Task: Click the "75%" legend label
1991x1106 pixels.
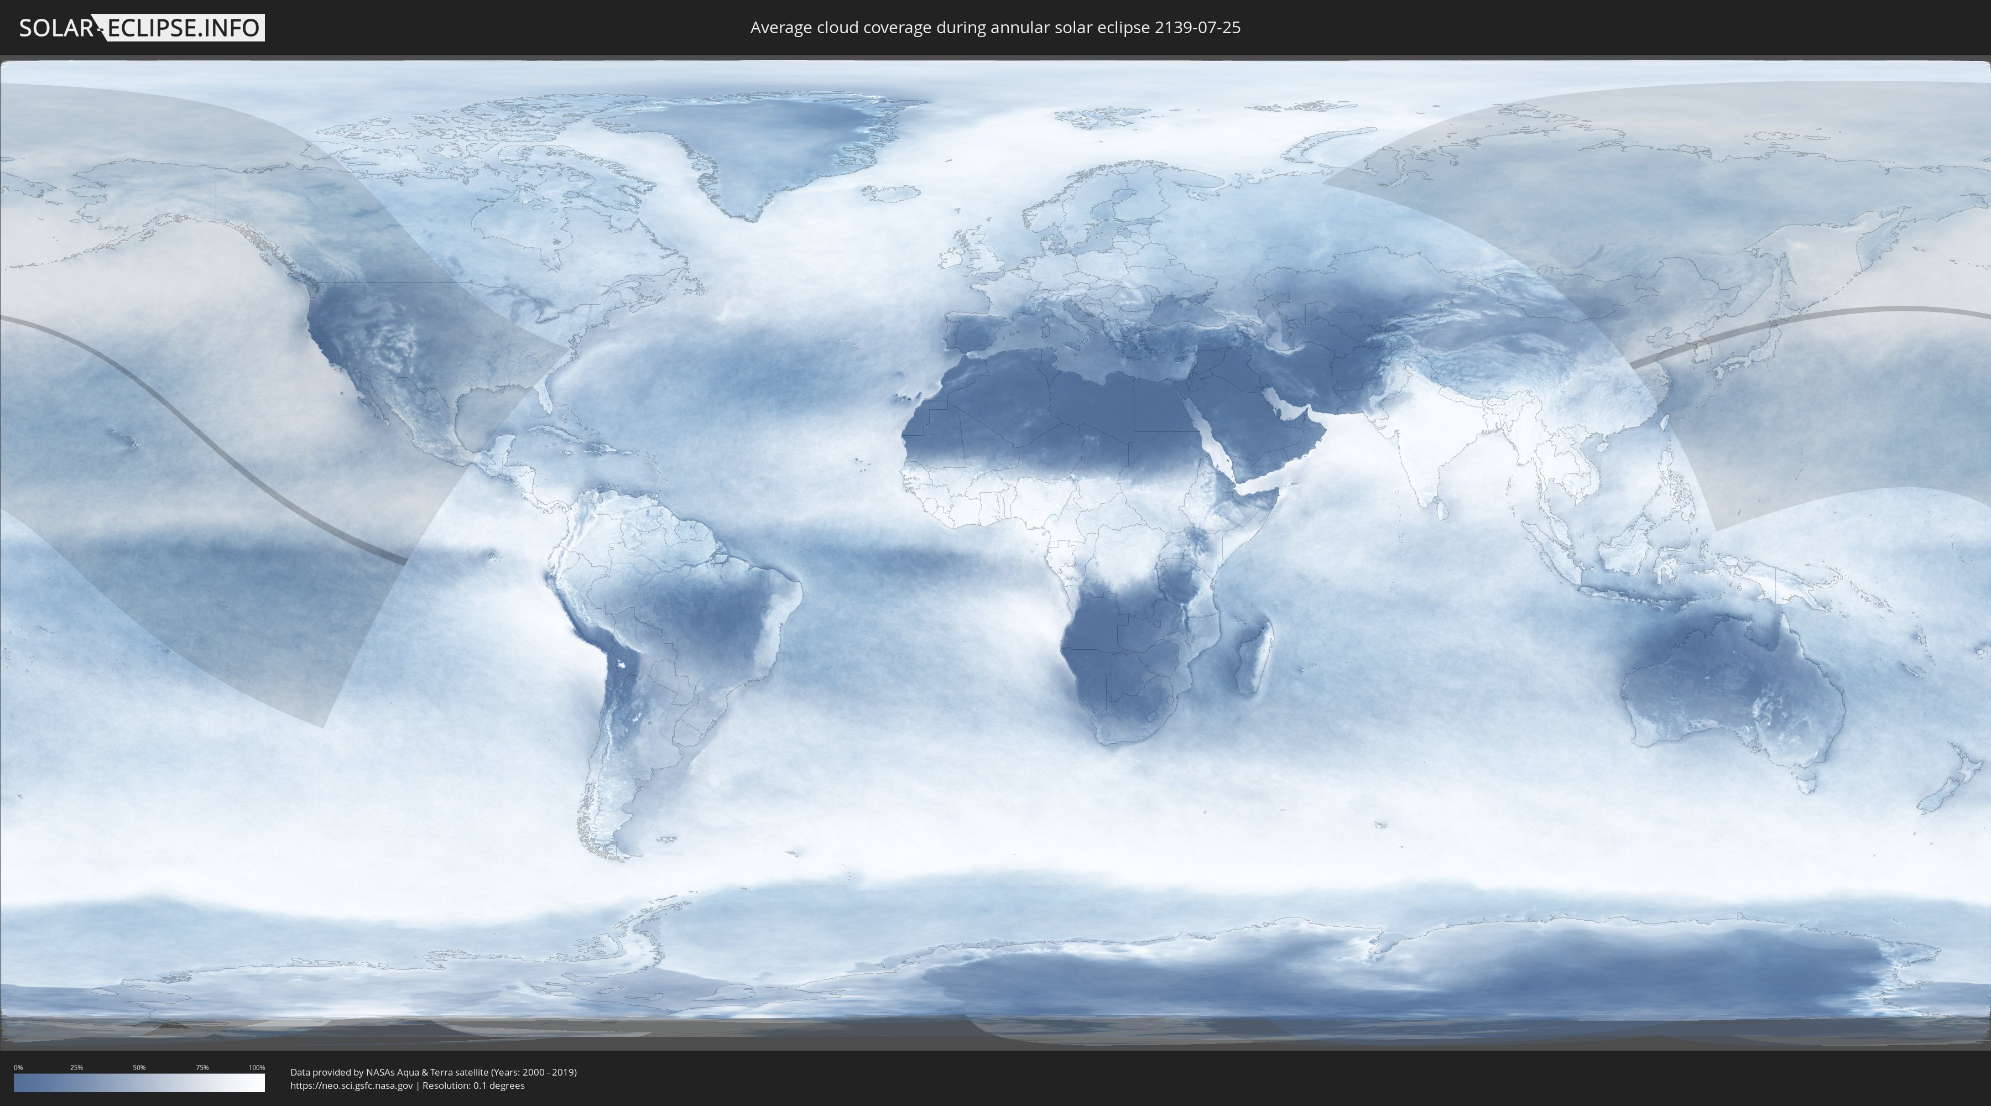Action: 202,1067
